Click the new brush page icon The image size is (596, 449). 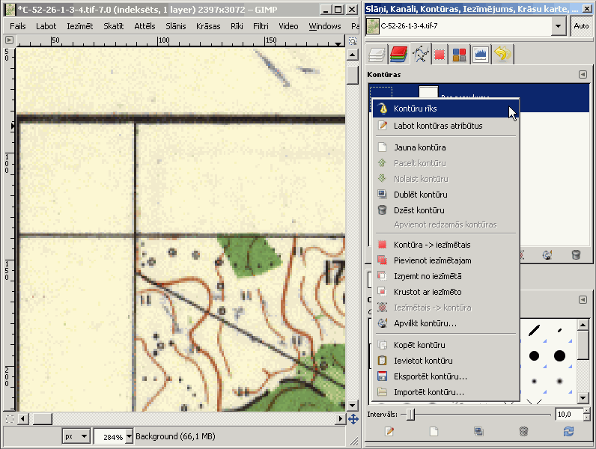tap(434, 431)
